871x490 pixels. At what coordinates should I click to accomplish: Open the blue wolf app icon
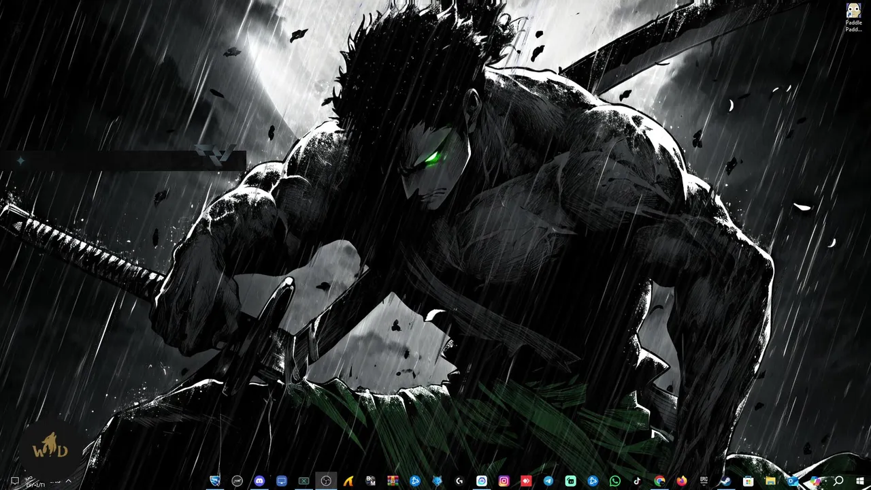(x=437, y=481)
